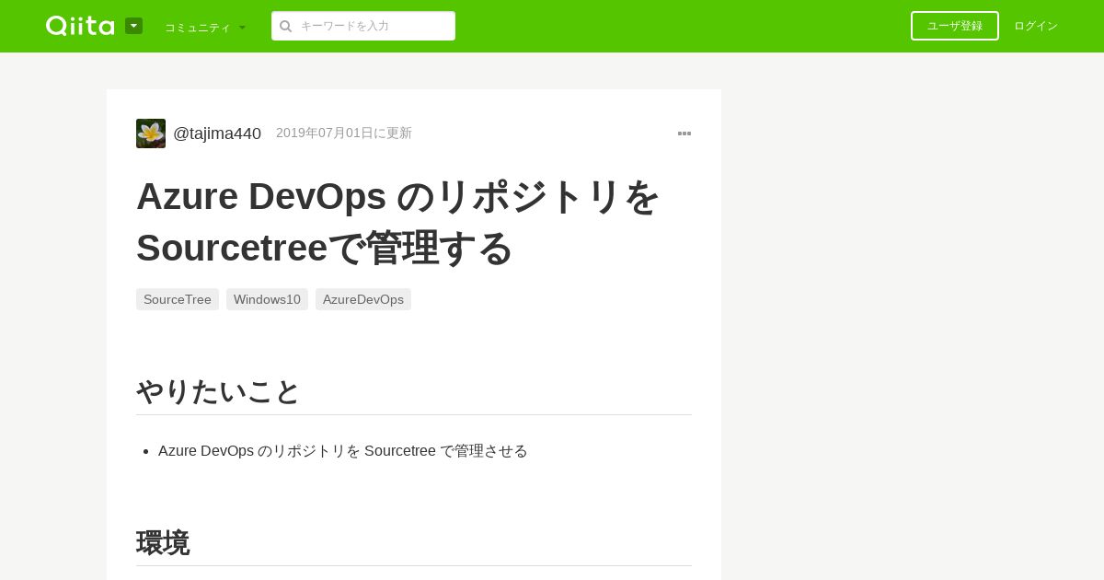Select the AzureDevOps tag
This screenshot has width=1104, height=580.
[363, 299]
